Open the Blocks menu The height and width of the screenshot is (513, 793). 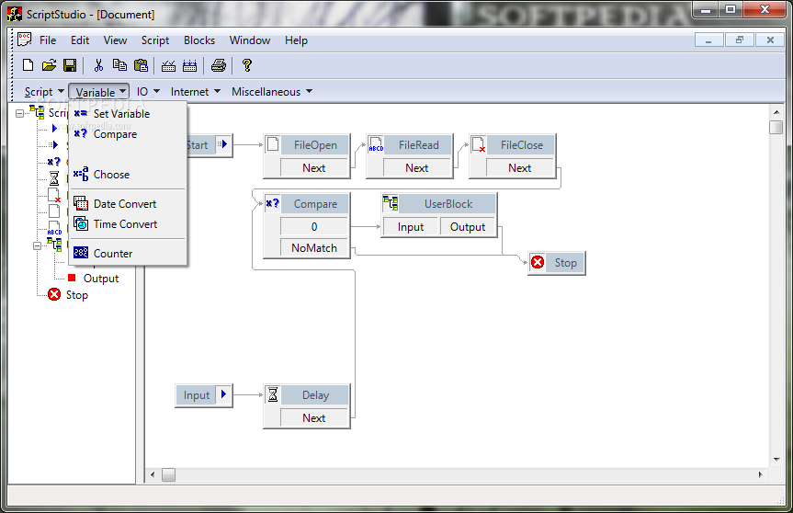pos(199,40)
